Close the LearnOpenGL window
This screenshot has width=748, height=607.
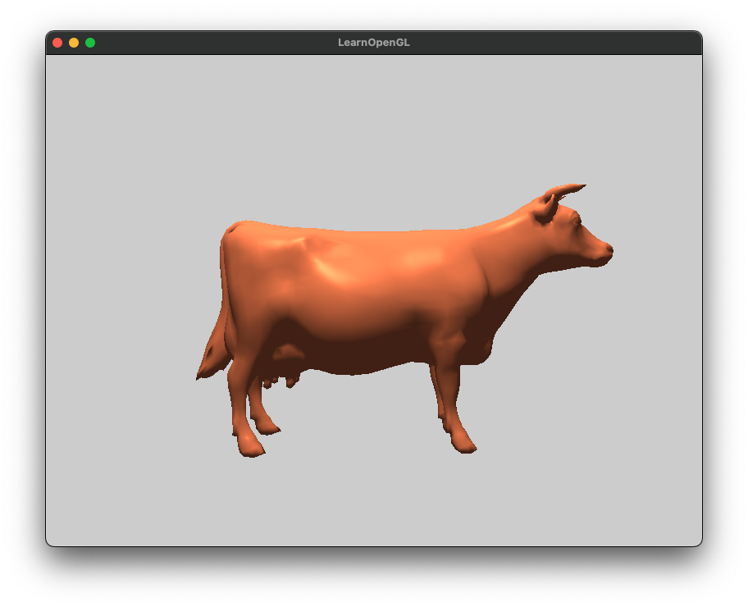(57, 43)
